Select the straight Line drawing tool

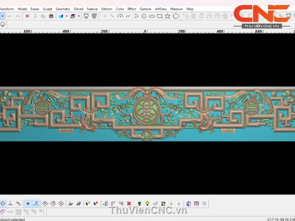[x=112, y=16]
